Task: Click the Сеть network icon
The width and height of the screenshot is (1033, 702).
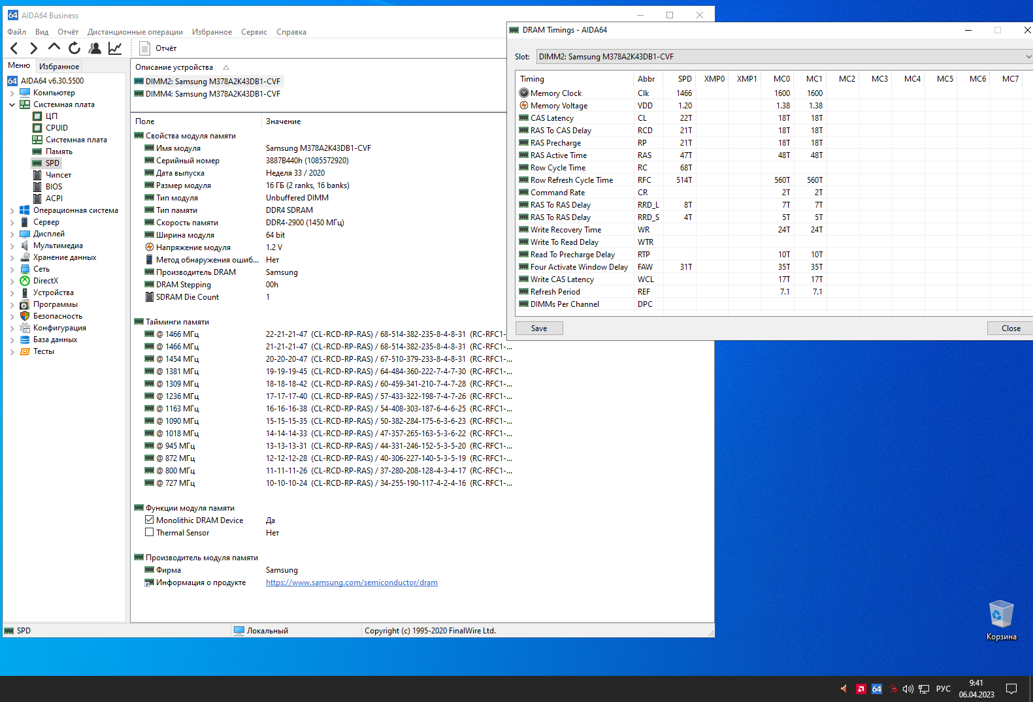Action: 25,269
